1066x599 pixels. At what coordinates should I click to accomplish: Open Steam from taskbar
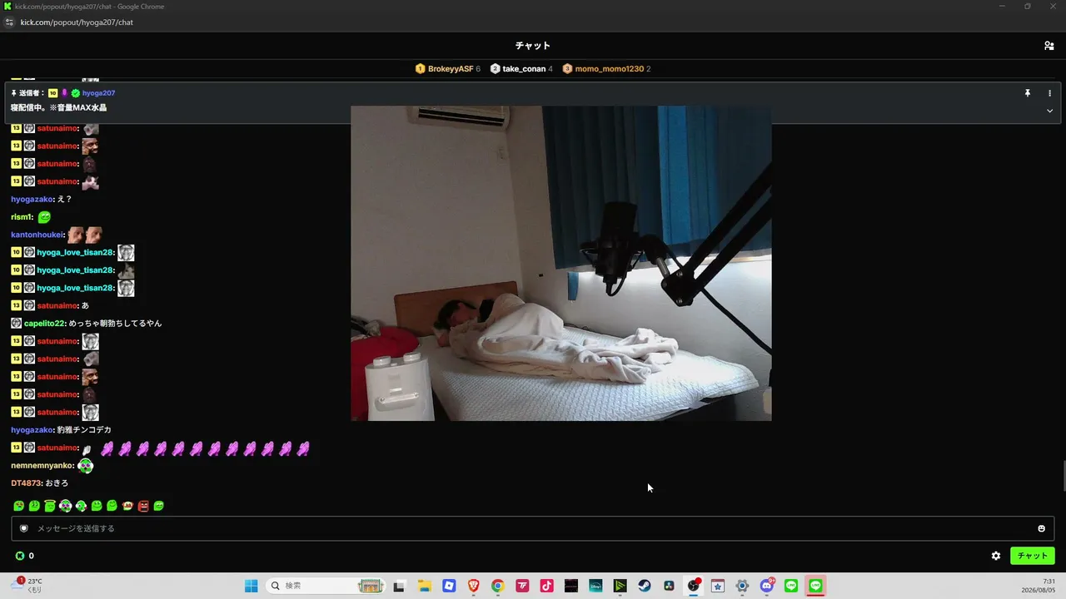click(645, 586)
